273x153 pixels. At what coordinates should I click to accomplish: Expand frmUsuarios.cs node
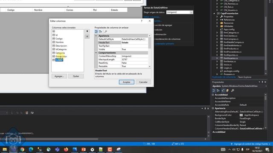217,58
